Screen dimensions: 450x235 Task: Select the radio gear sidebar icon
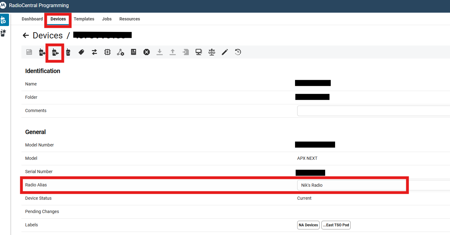coord(4,20)
